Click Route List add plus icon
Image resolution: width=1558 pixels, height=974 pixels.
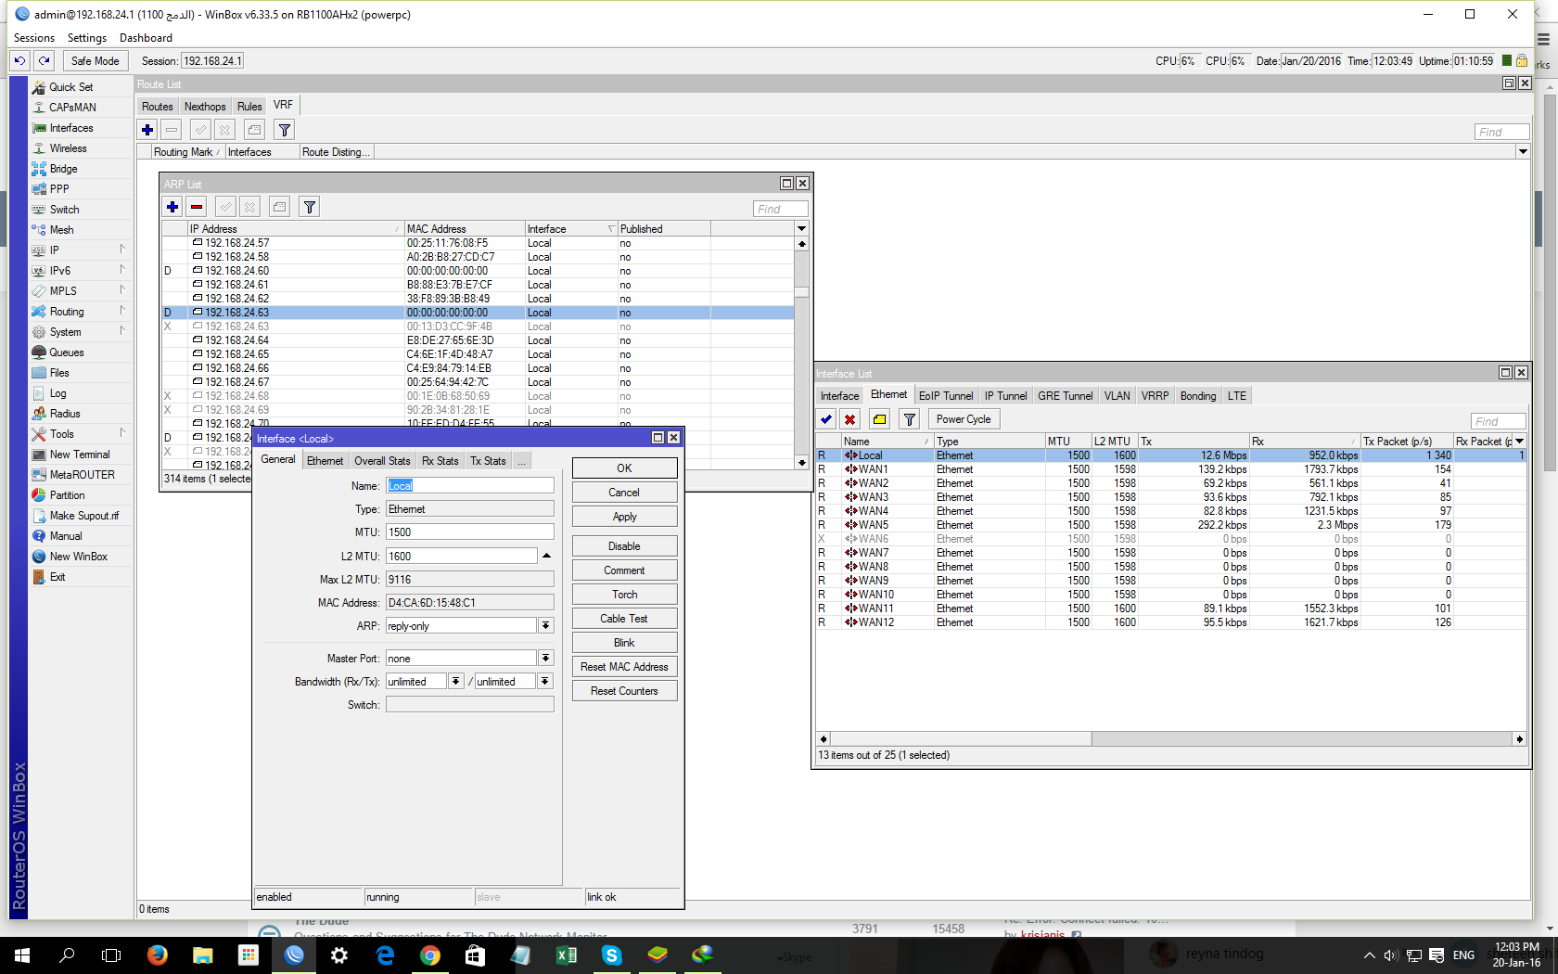pyautogui.click(x=147, y=130)
